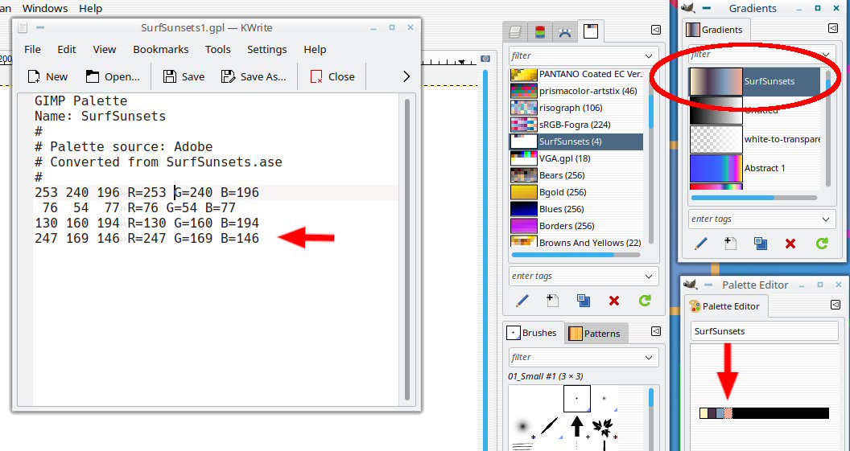Switch to the Patterns tab

point(595,333)
